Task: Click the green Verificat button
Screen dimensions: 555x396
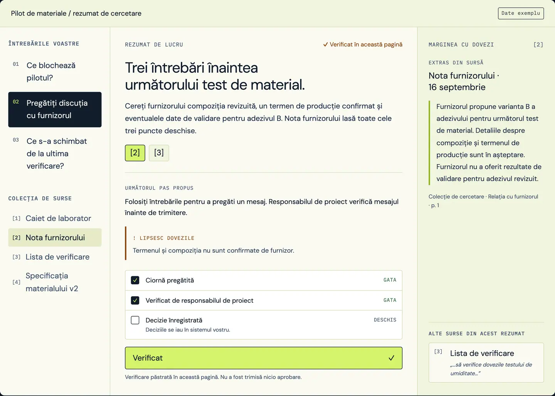Action: (x=264, y=358)
